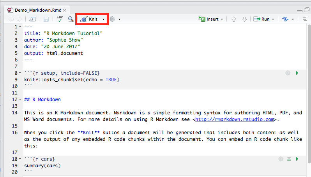The image size is (311, 177).
Task: Click the back navigation arrow icon
Action: (11, 19)
